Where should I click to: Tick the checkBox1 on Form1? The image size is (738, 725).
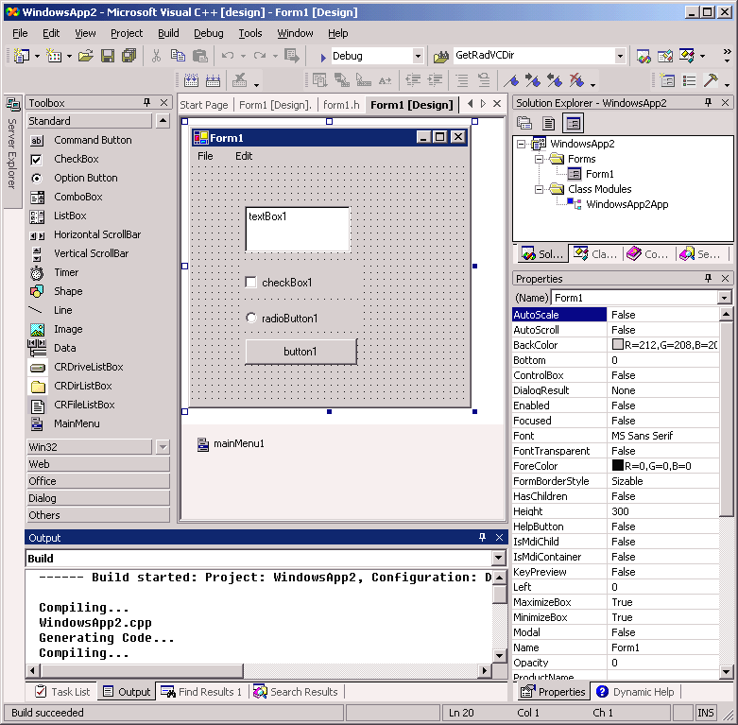250,283
